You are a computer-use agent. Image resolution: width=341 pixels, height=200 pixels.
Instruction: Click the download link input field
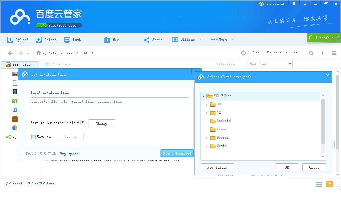click(110, 102)
